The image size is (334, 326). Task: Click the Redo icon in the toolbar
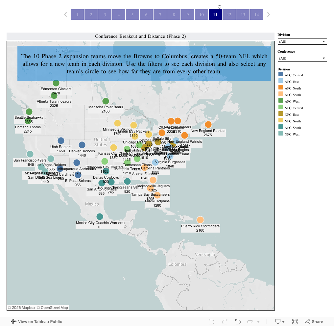pos(225,321)
